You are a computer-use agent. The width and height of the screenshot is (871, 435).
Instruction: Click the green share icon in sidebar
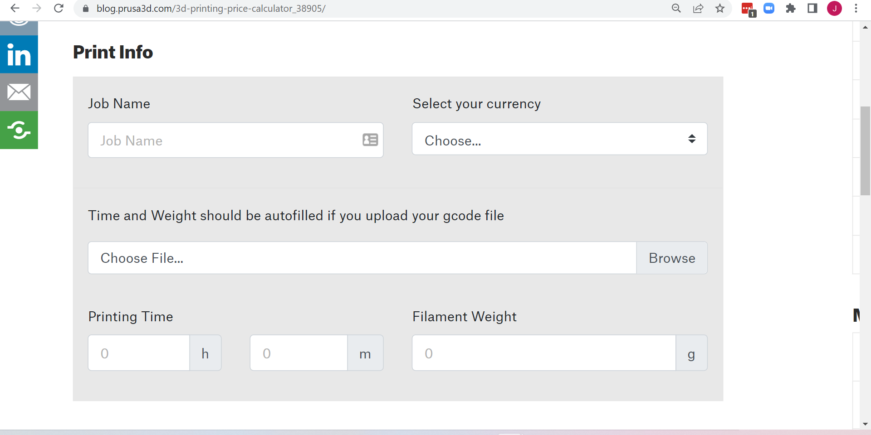[x=19, y=130]
